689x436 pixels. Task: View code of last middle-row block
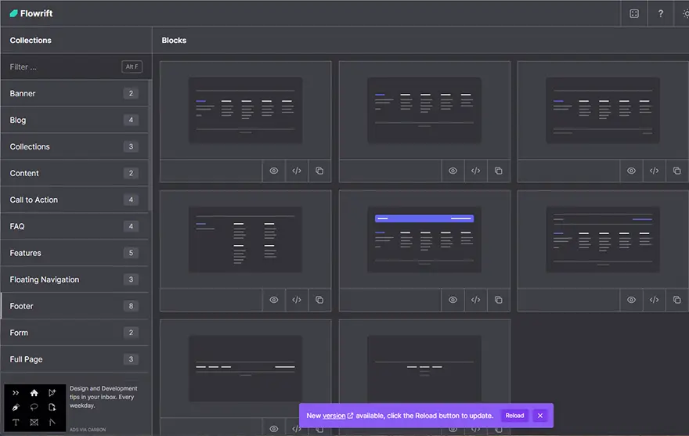[654, 300]
